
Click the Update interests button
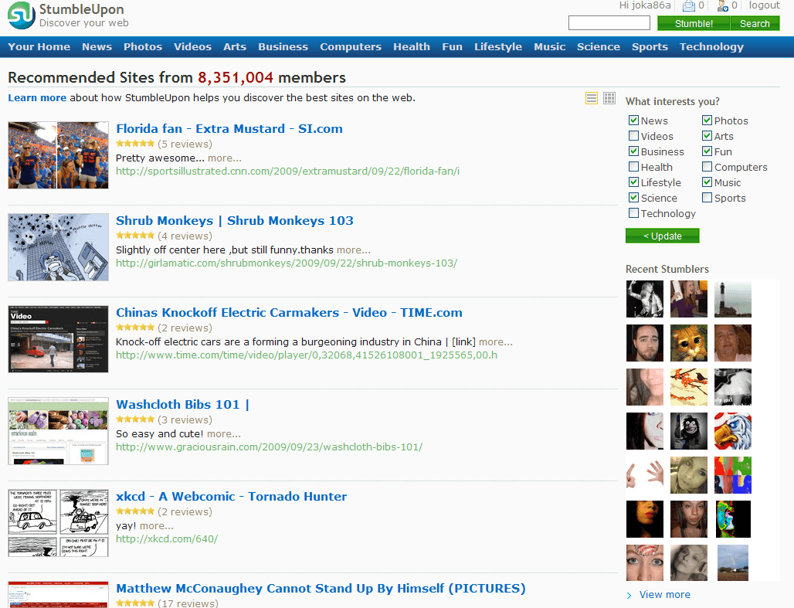click(x=663, y=236)
